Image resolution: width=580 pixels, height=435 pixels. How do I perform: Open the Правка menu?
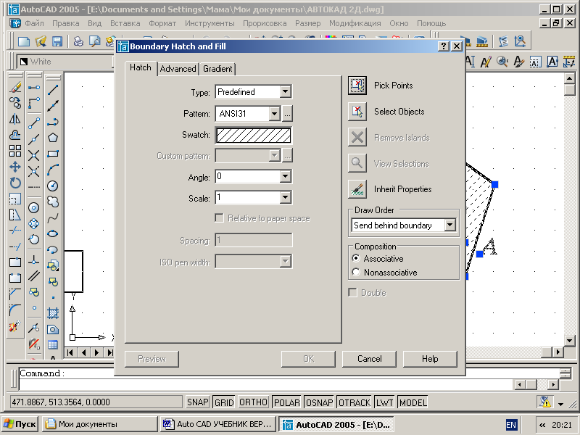click(x=65, y=23)
